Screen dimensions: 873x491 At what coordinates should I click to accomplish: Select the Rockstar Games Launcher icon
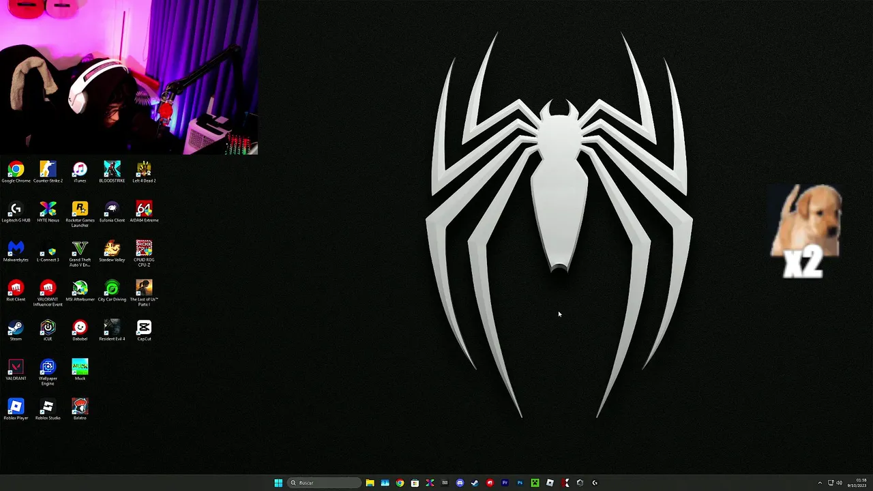(x=80, y=213)
